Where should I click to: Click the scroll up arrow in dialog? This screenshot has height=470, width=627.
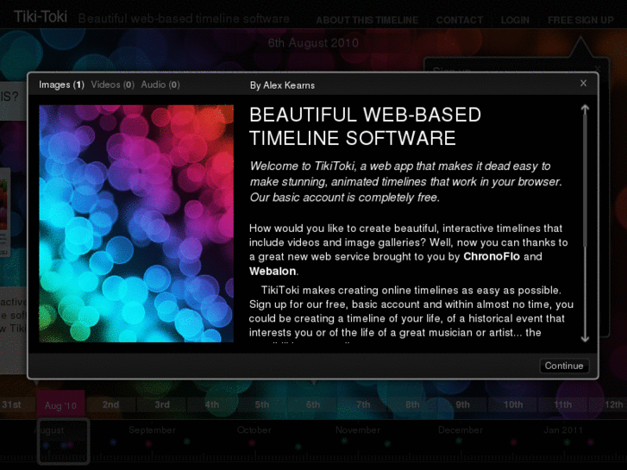click(585, 110)
